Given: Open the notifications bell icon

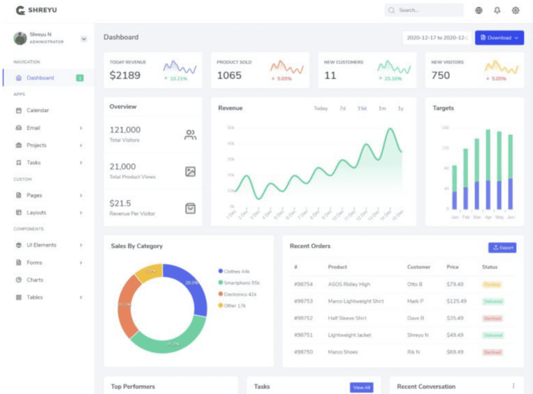Looking at the screenshot, I should [x=497, y=10].
